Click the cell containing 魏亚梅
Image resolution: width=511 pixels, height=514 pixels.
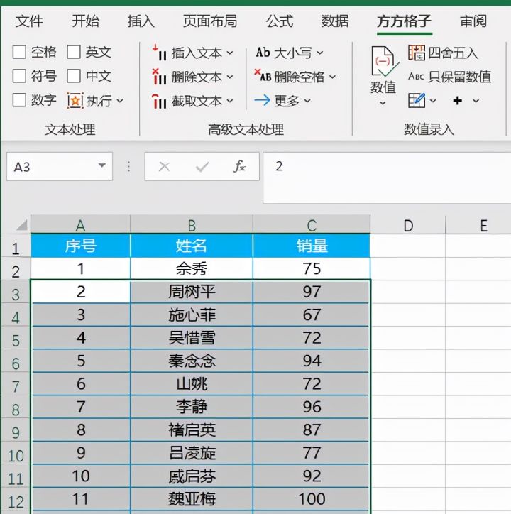pos(192,499)
